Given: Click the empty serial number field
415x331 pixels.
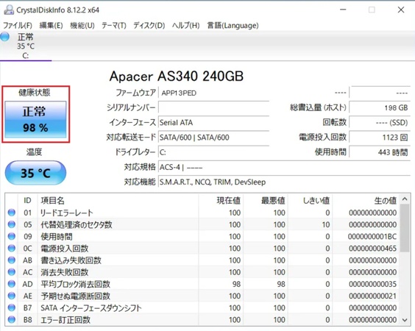Looking at the screenshot, I should coord(213,107).
